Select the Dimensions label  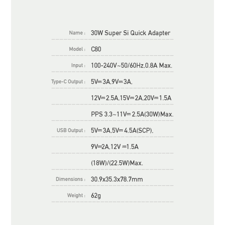[x=71, y=179]
